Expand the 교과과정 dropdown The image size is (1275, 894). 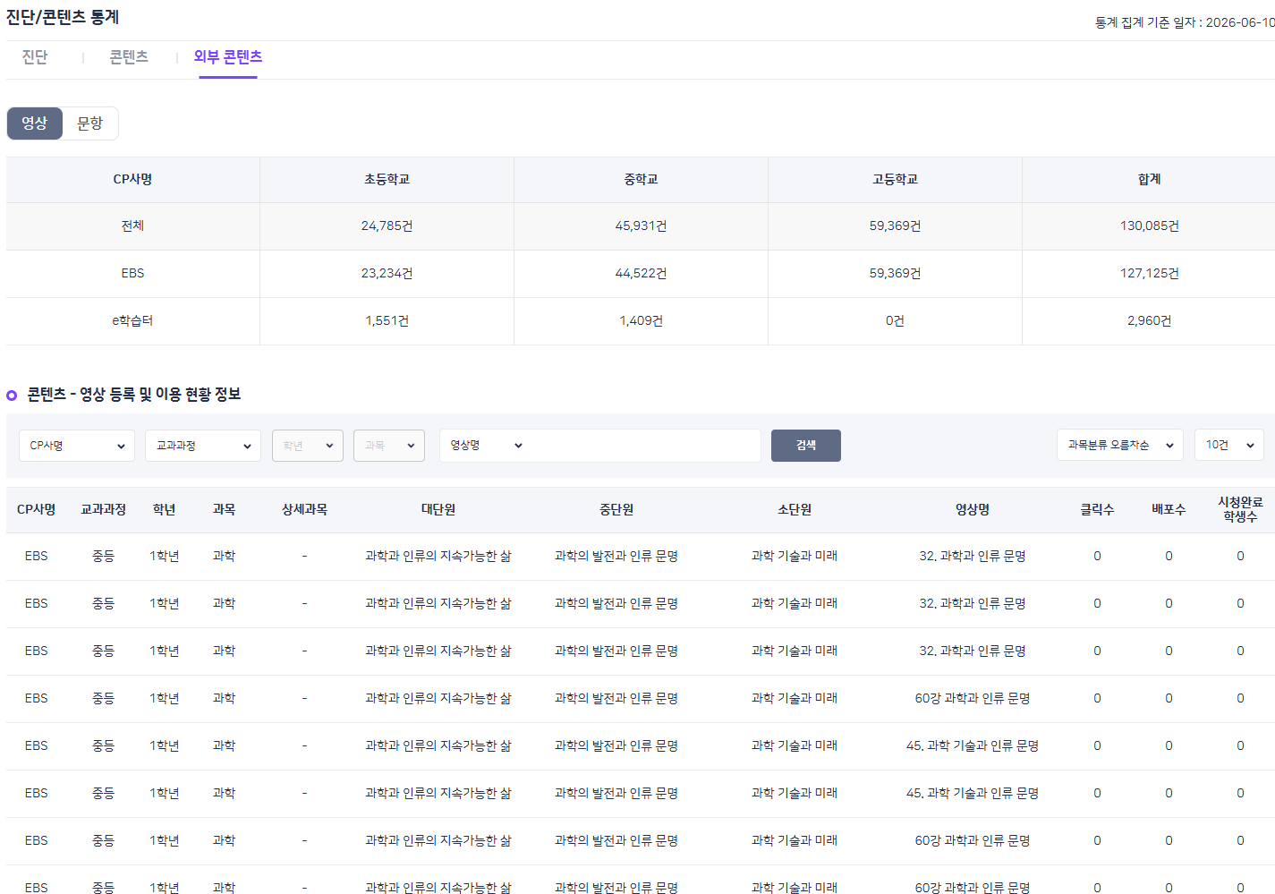[x=203, y=446]
